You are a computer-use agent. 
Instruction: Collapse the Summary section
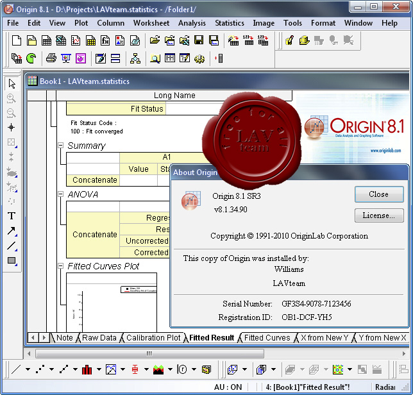pos(61,146)
